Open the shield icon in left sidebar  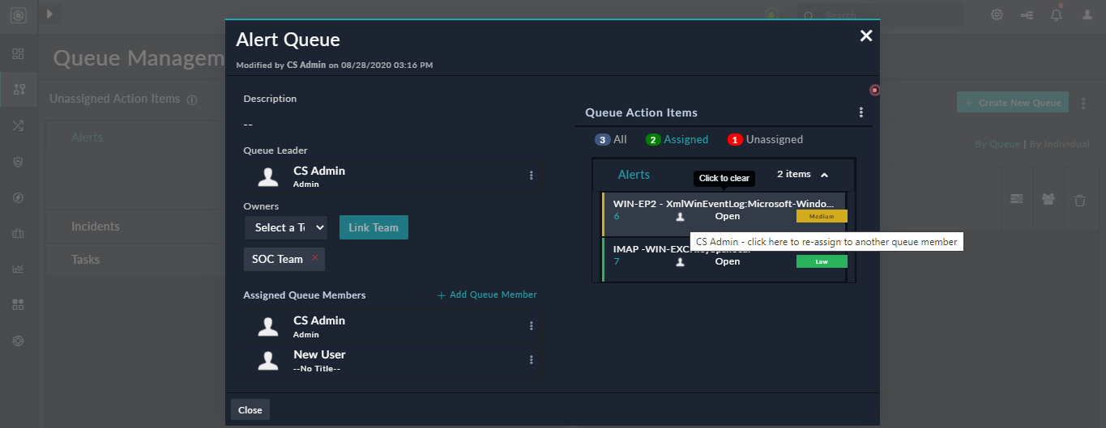[18, 162]
